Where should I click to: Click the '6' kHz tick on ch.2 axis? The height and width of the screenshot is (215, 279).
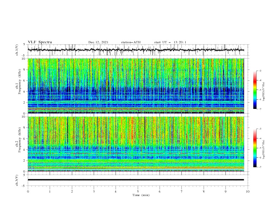[25, 138]
